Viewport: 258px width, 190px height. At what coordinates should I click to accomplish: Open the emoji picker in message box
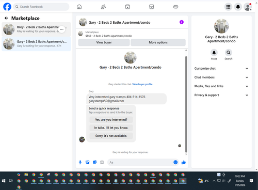175,162
